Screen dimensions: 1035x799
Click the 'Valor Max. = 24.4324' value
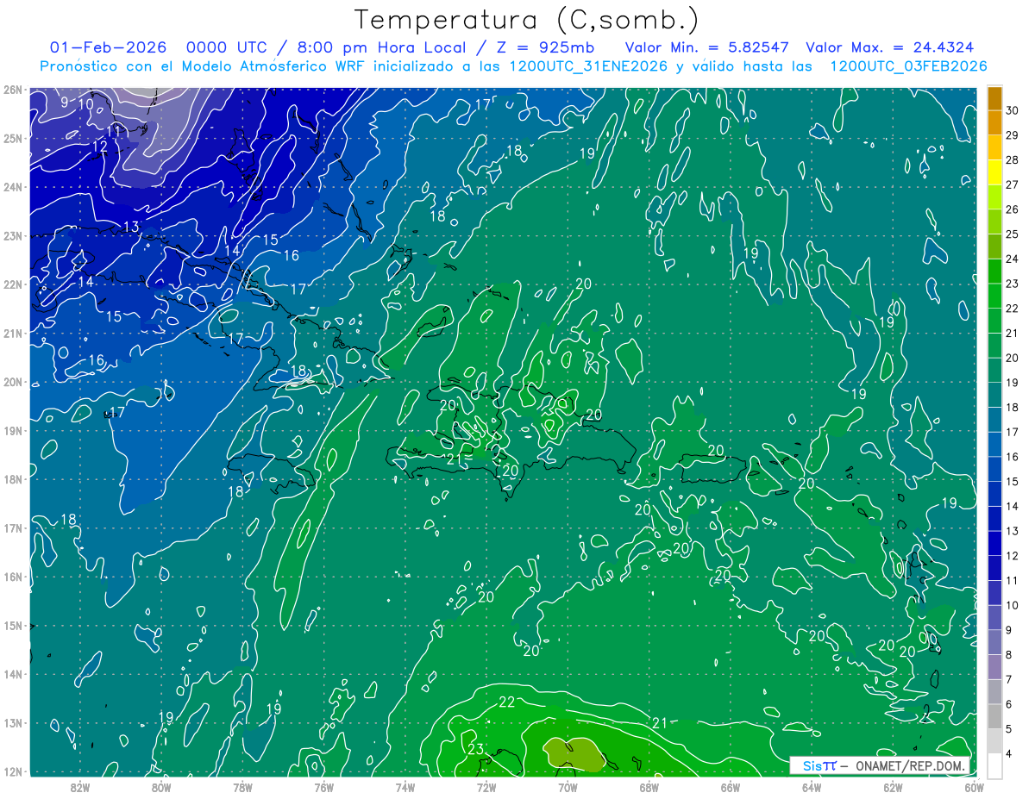click(x=890, y=47)
